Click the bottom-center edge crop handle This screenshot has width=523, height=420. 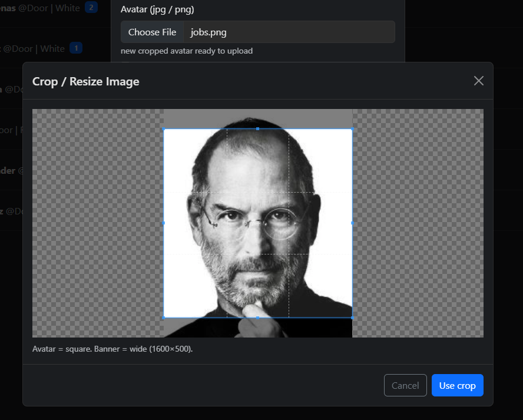tap(258, 318)
